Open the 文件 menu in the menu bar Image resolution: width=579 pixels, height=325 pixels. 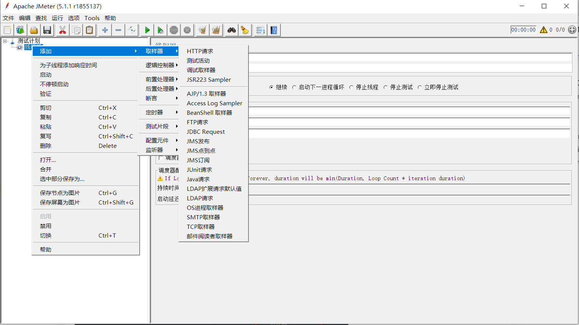click(8, 18)
